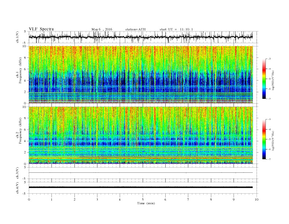Click the "-3" label on the ch.1 color bar
This screenshot has height=224, width=289.
point(269,59)
